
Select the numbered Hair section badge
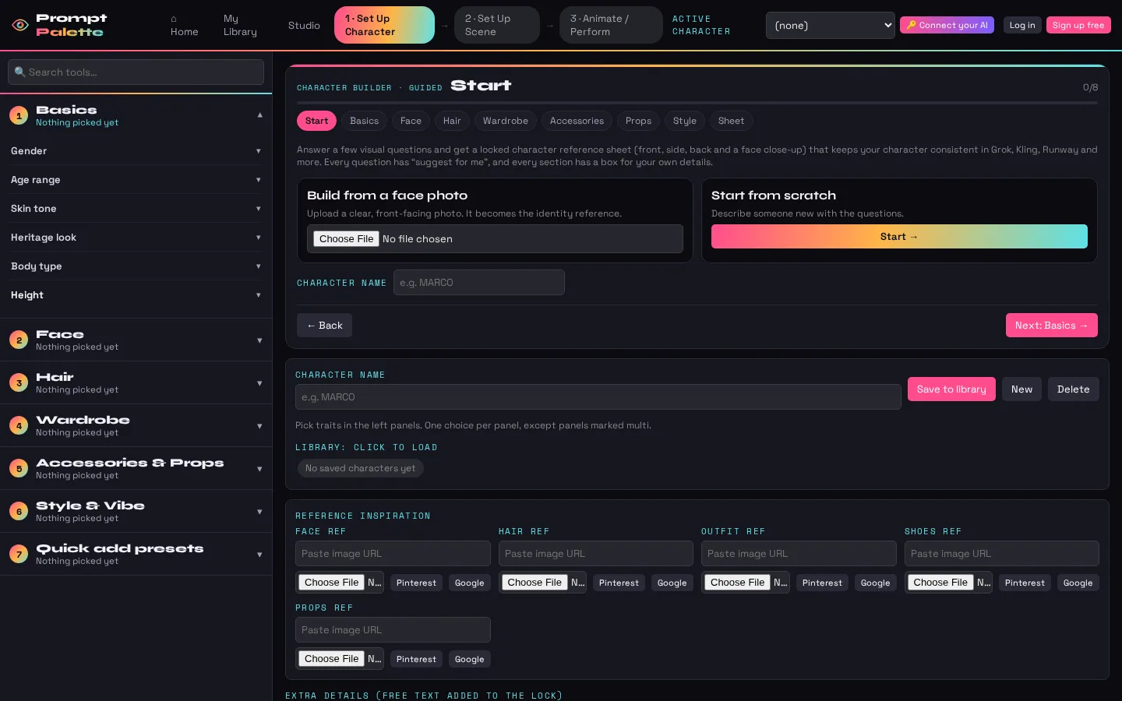point(19,382)
